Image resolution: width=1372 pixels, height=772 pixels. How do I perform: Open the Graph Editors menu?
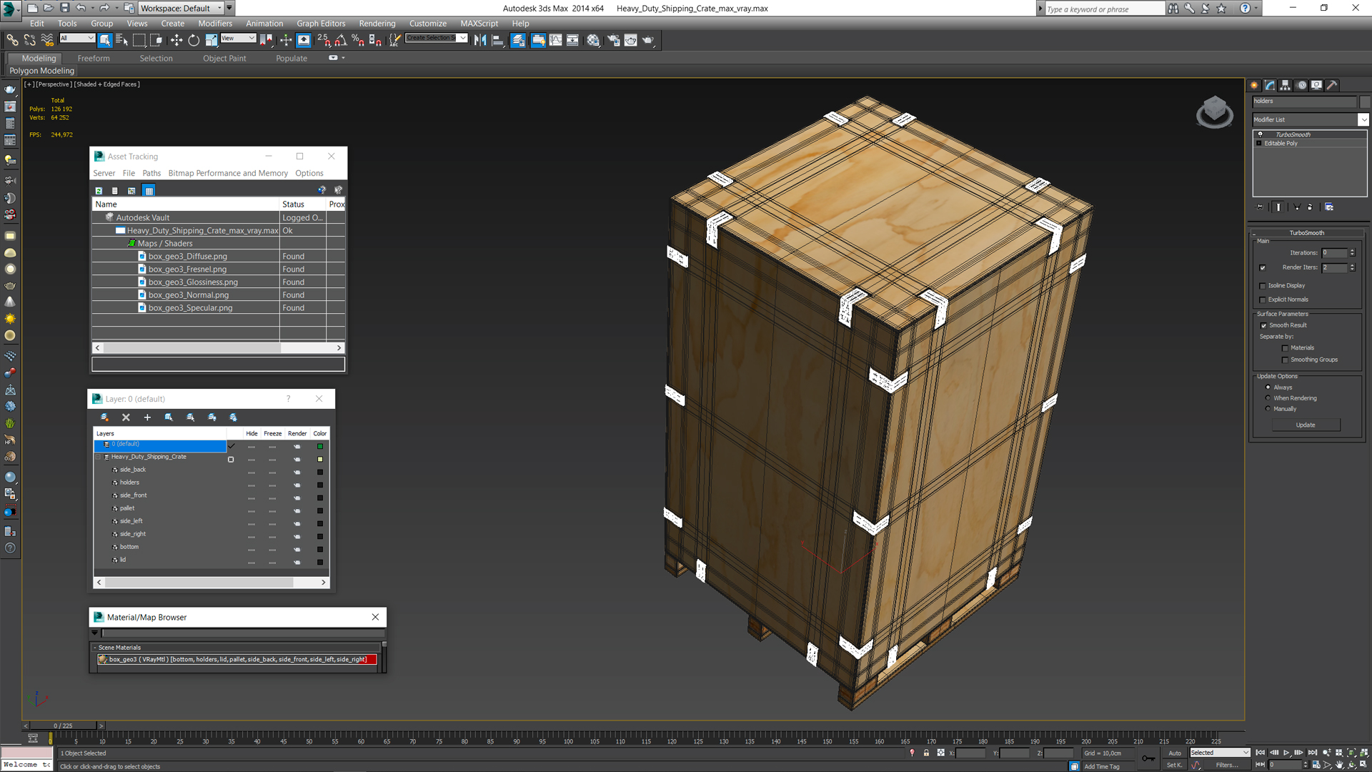point(321,24)
